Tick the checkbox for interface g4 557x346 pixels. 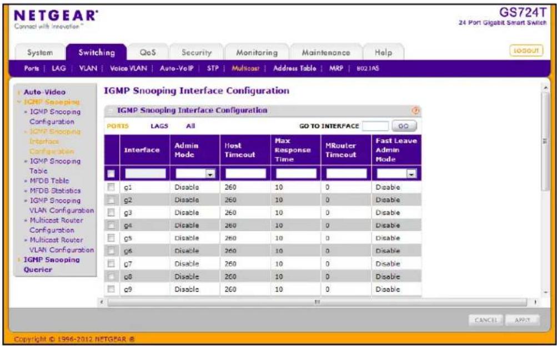pos(111,225)
